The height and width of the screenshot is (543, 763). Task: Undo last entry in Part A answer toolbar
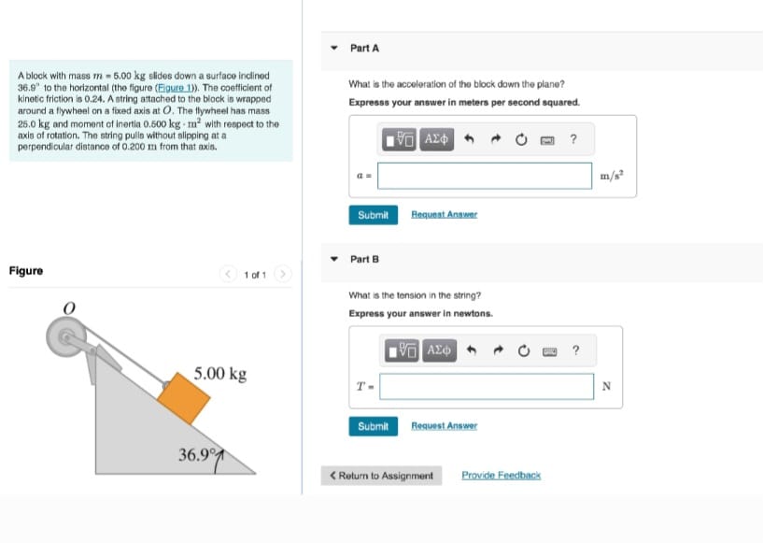468,138
